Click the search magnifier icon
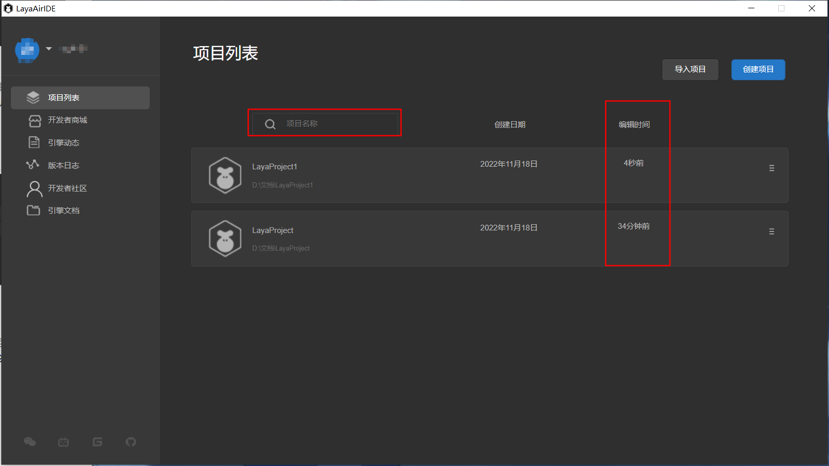Viewport: 829px width, 466px height. point(270,124)
